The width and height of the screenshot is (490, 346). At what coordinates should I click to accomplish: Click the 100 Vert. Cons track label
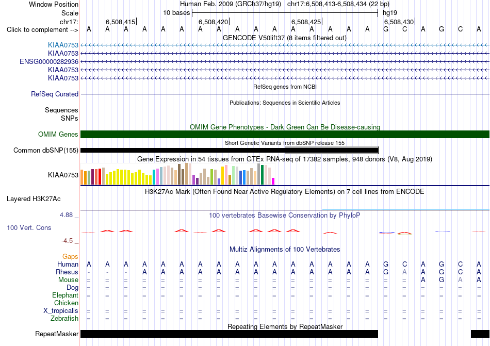coord(29,227)
